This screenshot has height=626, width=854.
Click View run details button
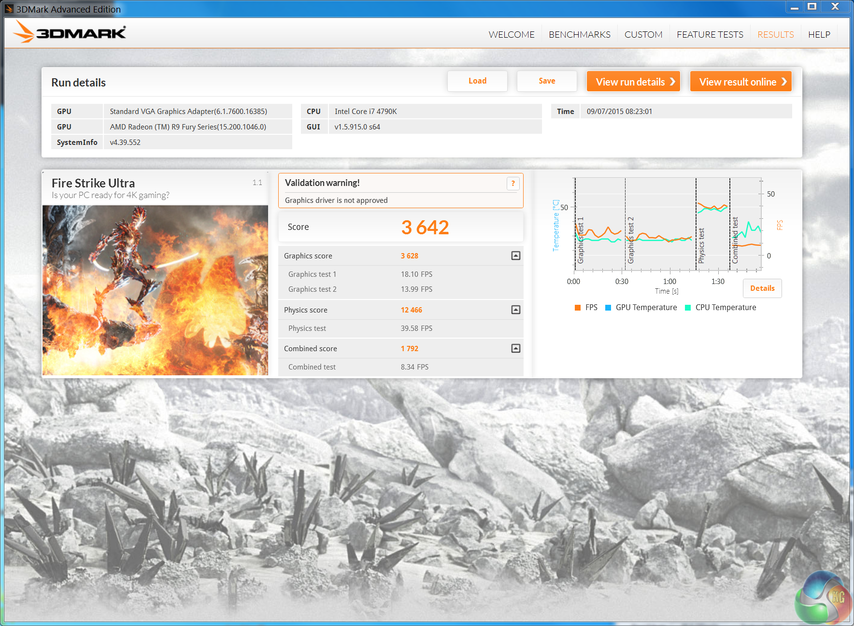633,82
